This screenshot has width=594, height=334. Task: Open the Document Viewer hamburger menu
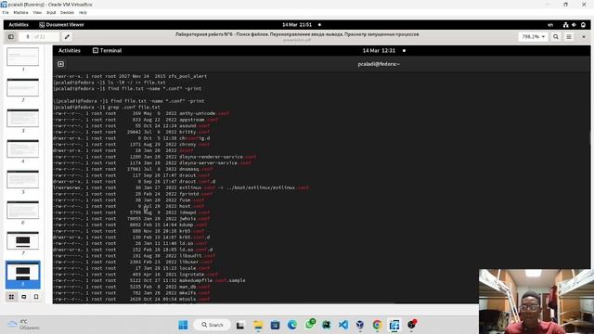569,37
